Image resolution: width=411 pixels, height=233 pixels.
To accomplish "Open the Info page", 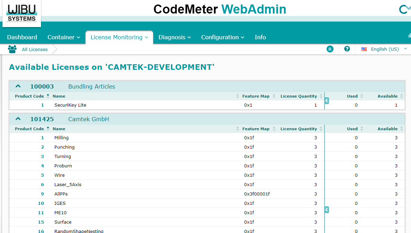I will [x=260, y=37].
